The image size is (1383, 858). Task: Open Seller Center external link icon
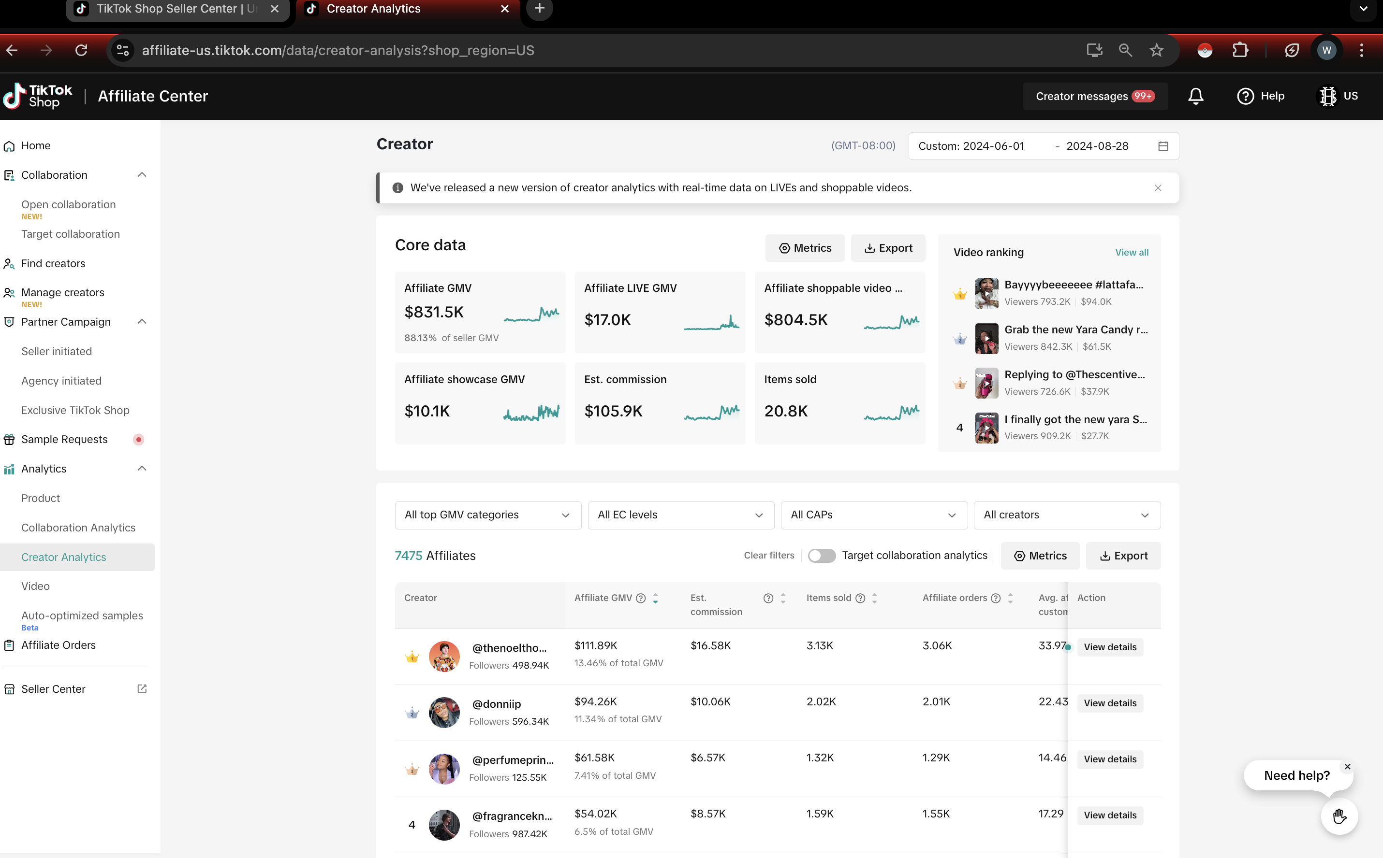point(142,689)
